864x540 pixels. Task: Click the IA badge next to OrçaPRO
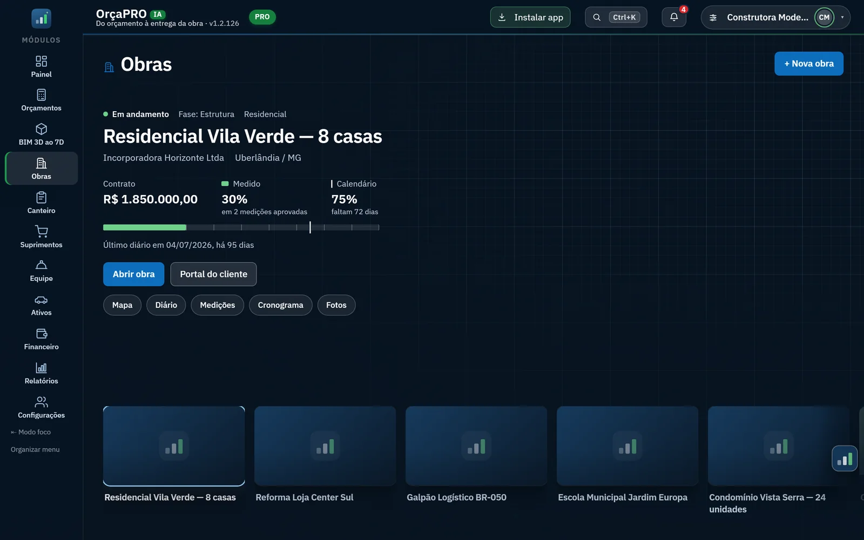click(158, 15)
